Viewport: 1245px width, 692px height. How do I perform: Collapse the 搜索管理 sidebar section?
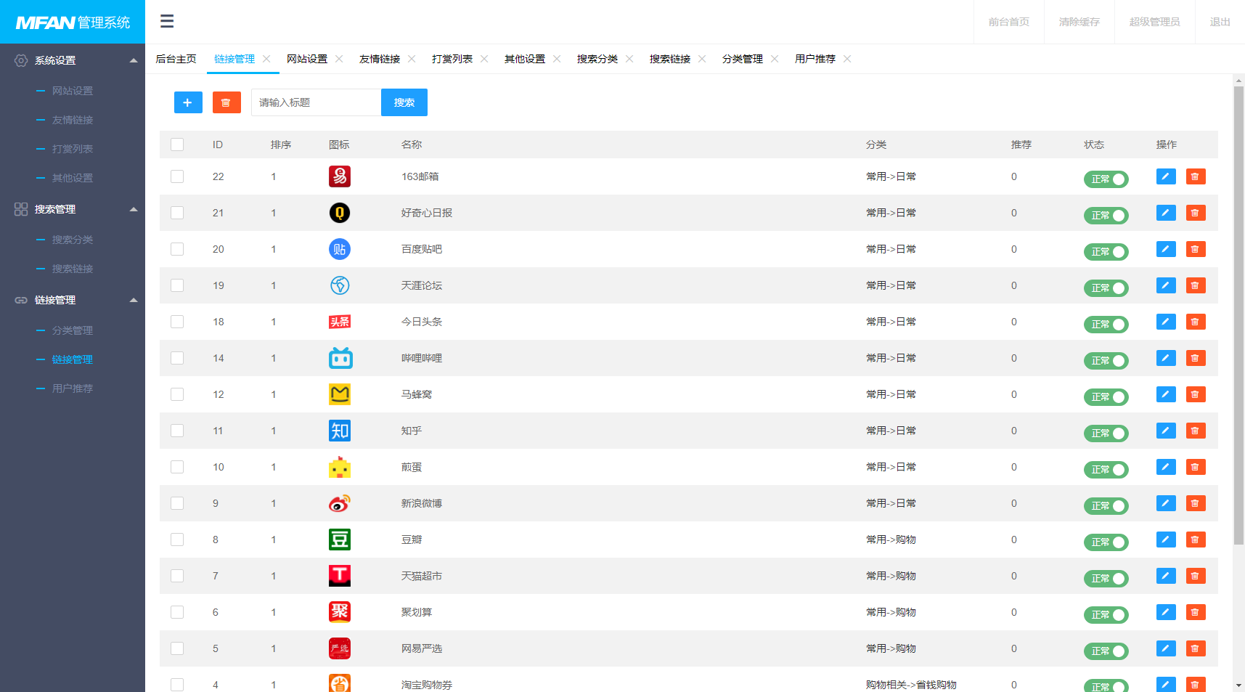point(134,209)
